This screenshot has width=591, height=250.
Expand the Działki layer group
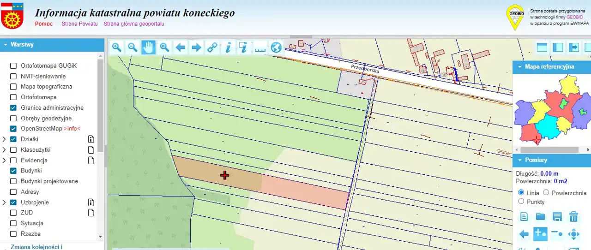point(4,139)
